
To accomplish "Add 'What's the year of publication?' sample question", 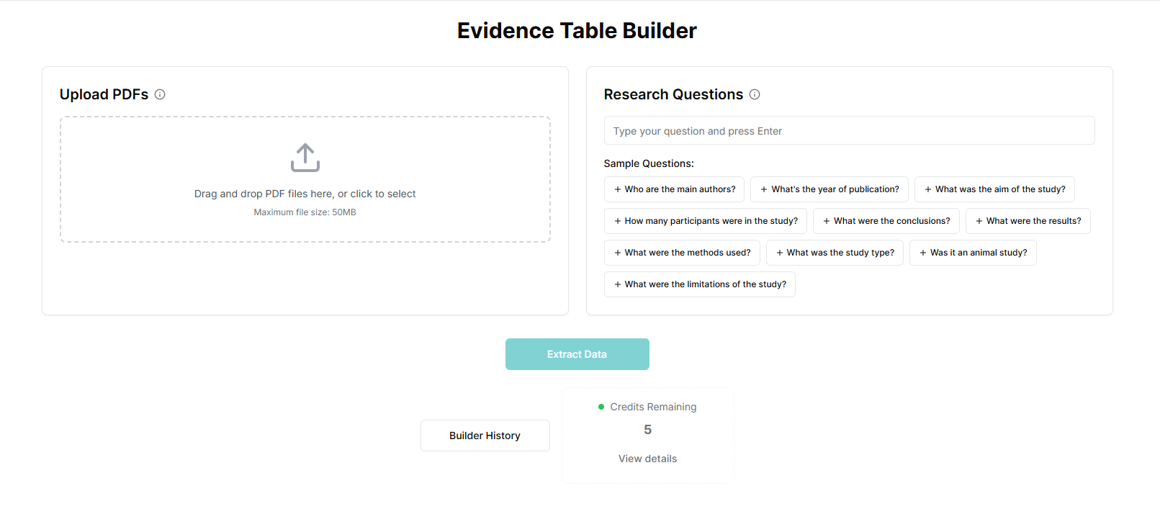I will point(829,189).
